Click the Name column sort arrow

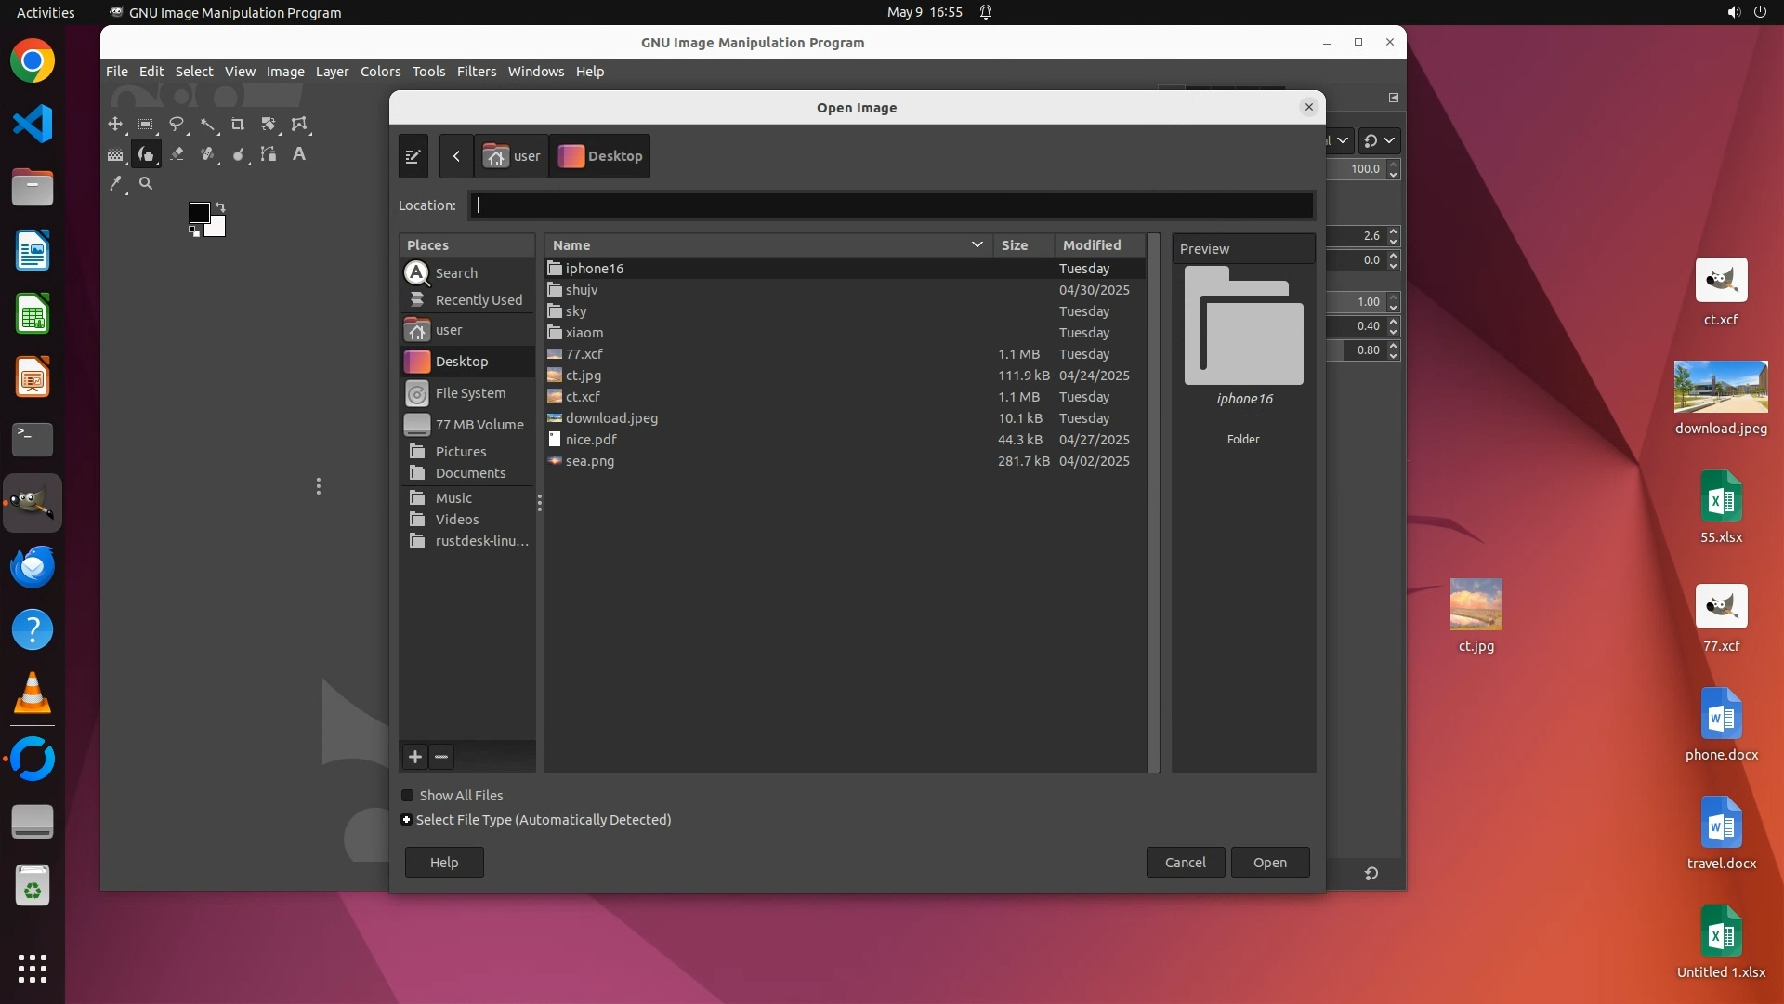977,245
